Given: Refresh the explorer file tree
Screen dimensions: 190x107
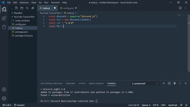Looking at the screenshot, I should (27, 8).
